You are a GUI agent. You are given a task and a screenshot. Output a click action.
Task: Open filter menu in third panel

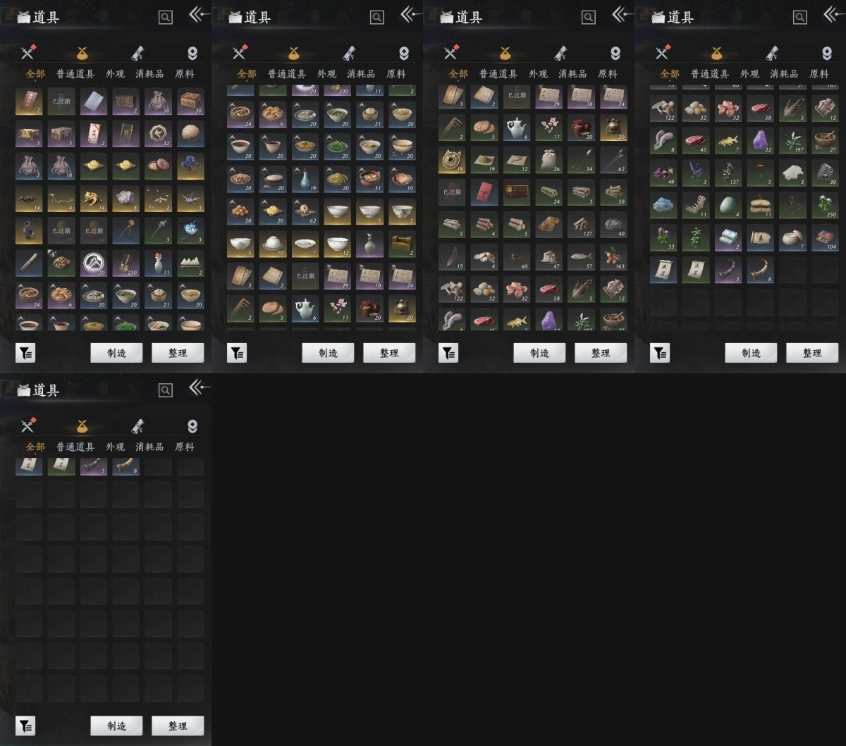(448, 353)
